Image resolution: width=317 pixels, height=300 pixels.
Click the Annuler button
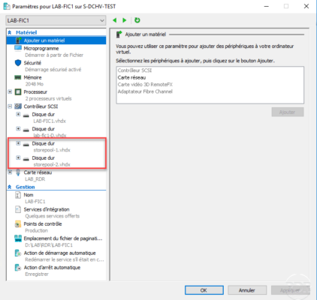tap(247, 290)
